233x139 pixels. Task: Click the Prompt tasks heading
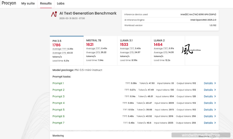click(62, 77)
